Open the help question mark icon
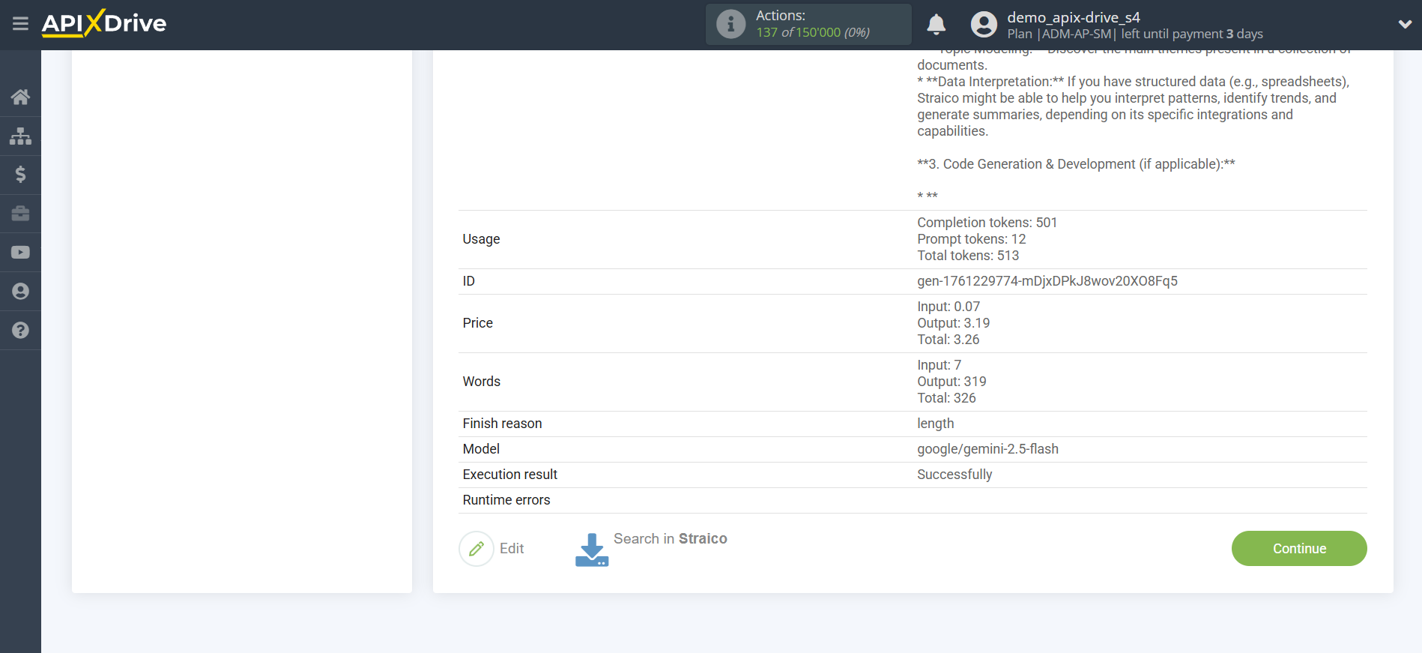1422x653 pixels. 20,331
